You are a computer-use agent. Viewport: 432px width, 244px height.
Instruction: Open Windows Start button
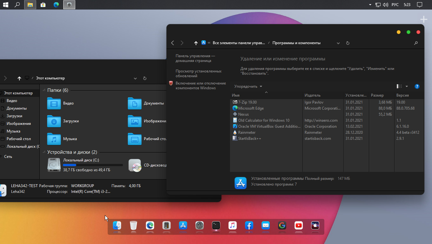pyautogui.click(x=5, y=5)
